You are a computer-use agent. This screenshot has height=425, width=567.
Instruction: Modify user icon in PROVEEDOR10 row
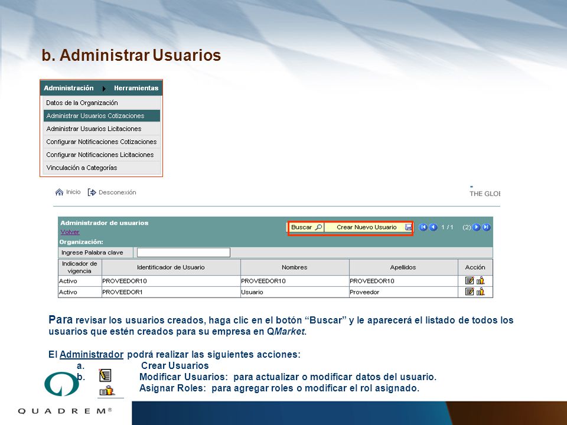coord(470,280)
